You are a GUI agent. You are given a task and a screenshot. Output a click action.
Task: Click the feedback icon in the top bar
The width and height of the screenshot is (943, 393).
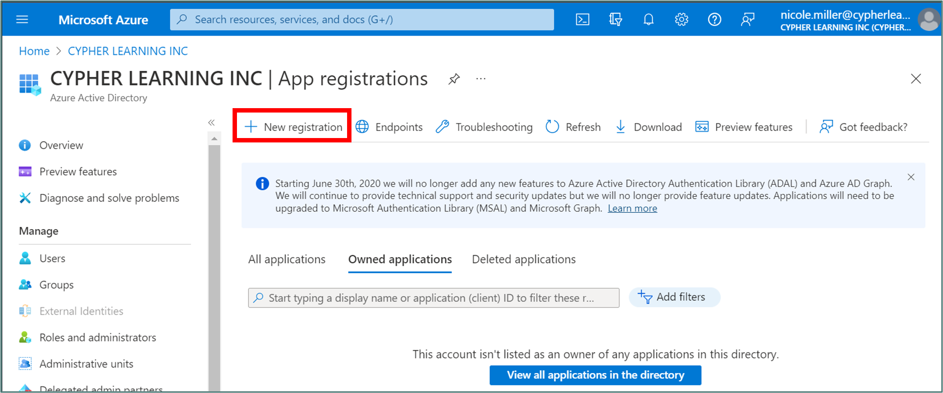(747, 19)
